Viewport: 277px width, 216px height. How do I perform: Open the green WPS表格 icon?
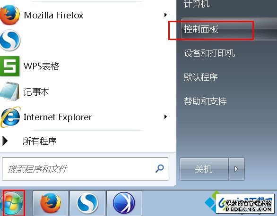click(10, 66)
